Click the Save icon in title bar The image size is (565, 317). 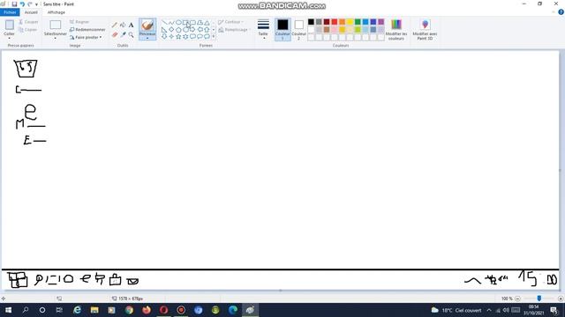coord(14,4)
